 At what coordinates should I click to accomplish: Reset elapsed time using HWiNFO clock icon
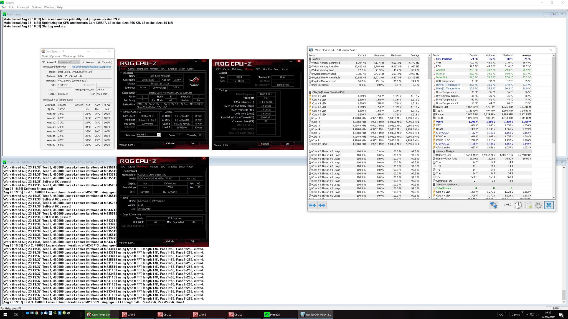(x=518, y=205)
